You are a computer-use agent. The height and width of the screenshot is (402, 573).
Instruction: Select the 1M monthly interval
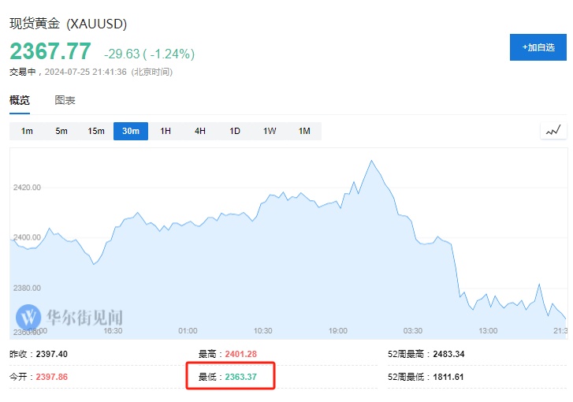(x=304, y=131)
